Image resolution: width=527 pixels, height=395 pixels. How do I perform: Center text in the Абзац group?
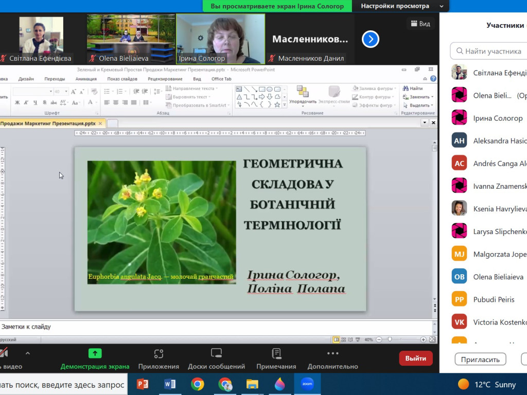[116, 102]
